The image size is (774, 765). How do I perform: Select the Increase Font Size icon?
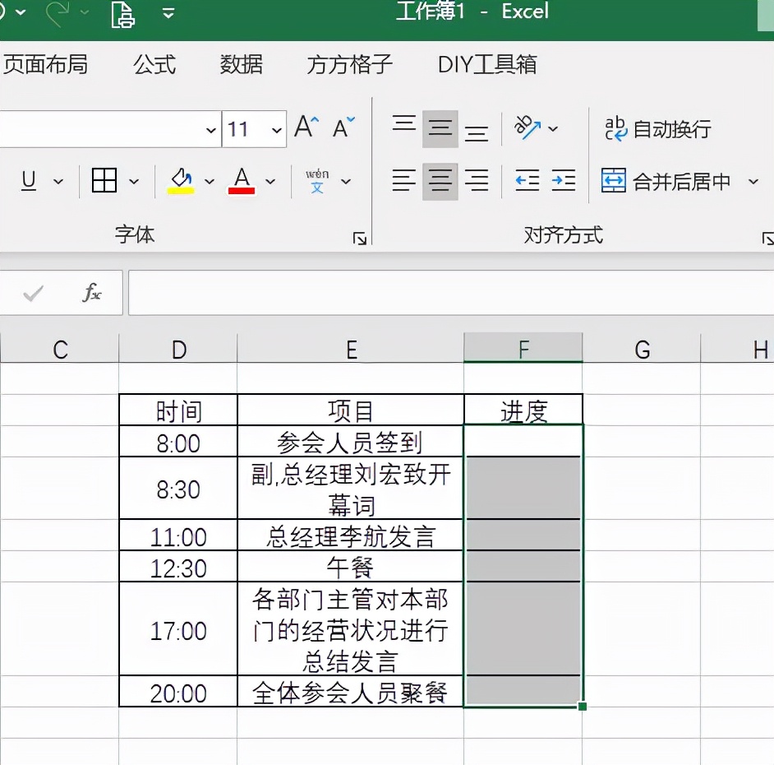coord(305,126)
